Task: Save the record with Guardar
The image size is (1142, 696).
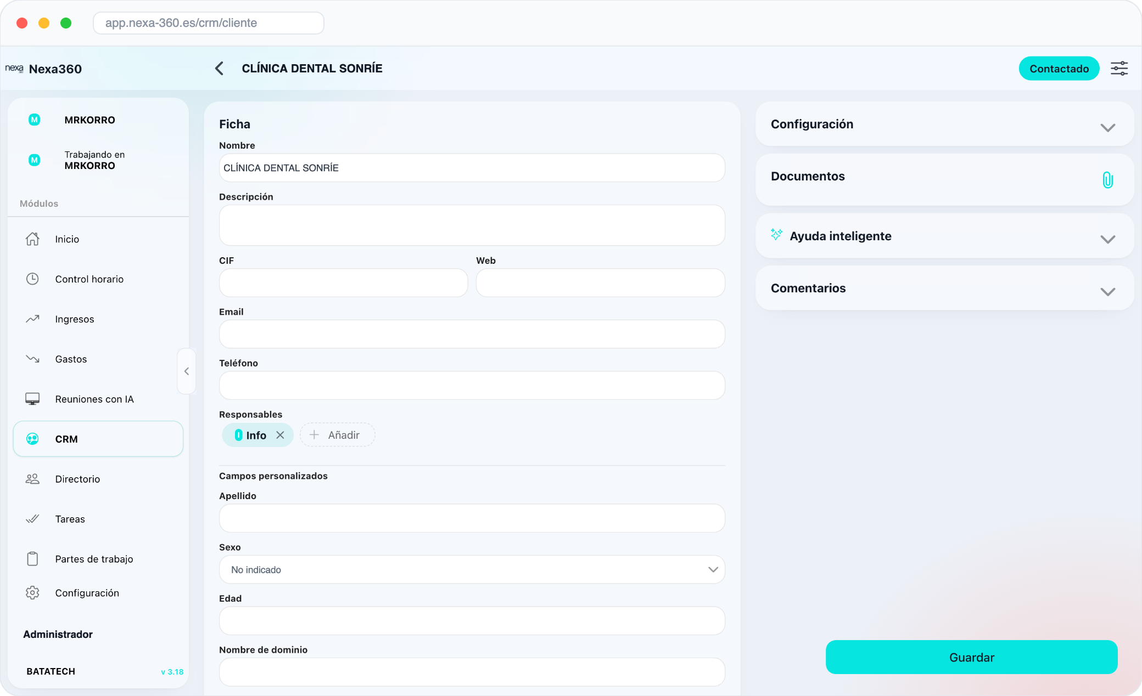Action: pos(971,657)
